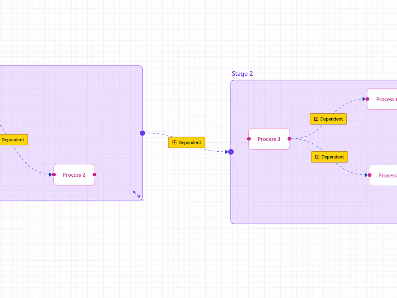This screenshot has width=397, height=298.
Task: Click the purple anchor on Stage 1 right edge
Action: [142, 133]
